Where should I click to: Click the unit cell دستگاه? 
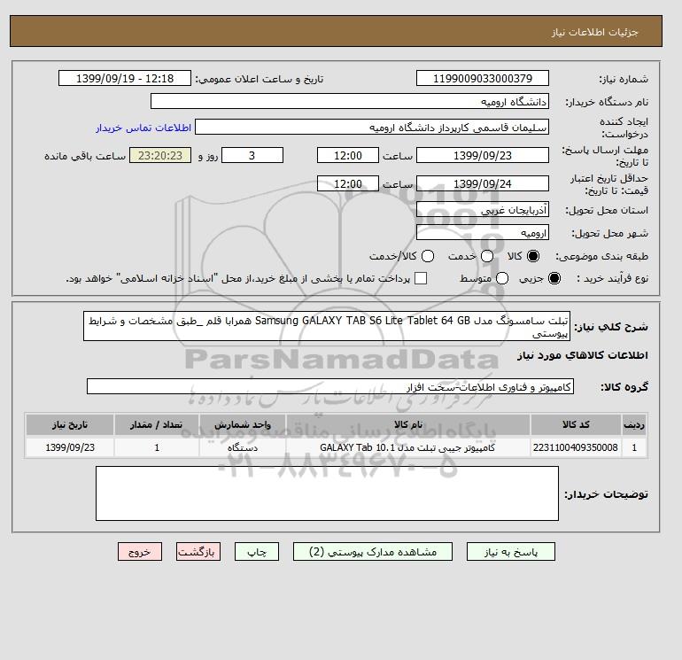pos(243,447)
